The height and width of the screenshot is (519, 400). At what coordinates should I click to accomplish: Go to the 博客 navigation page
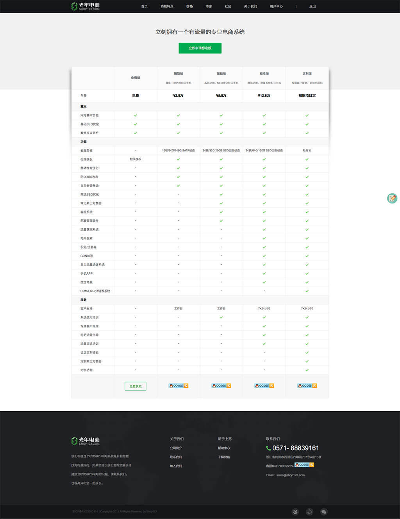click(x=209, y=6)
